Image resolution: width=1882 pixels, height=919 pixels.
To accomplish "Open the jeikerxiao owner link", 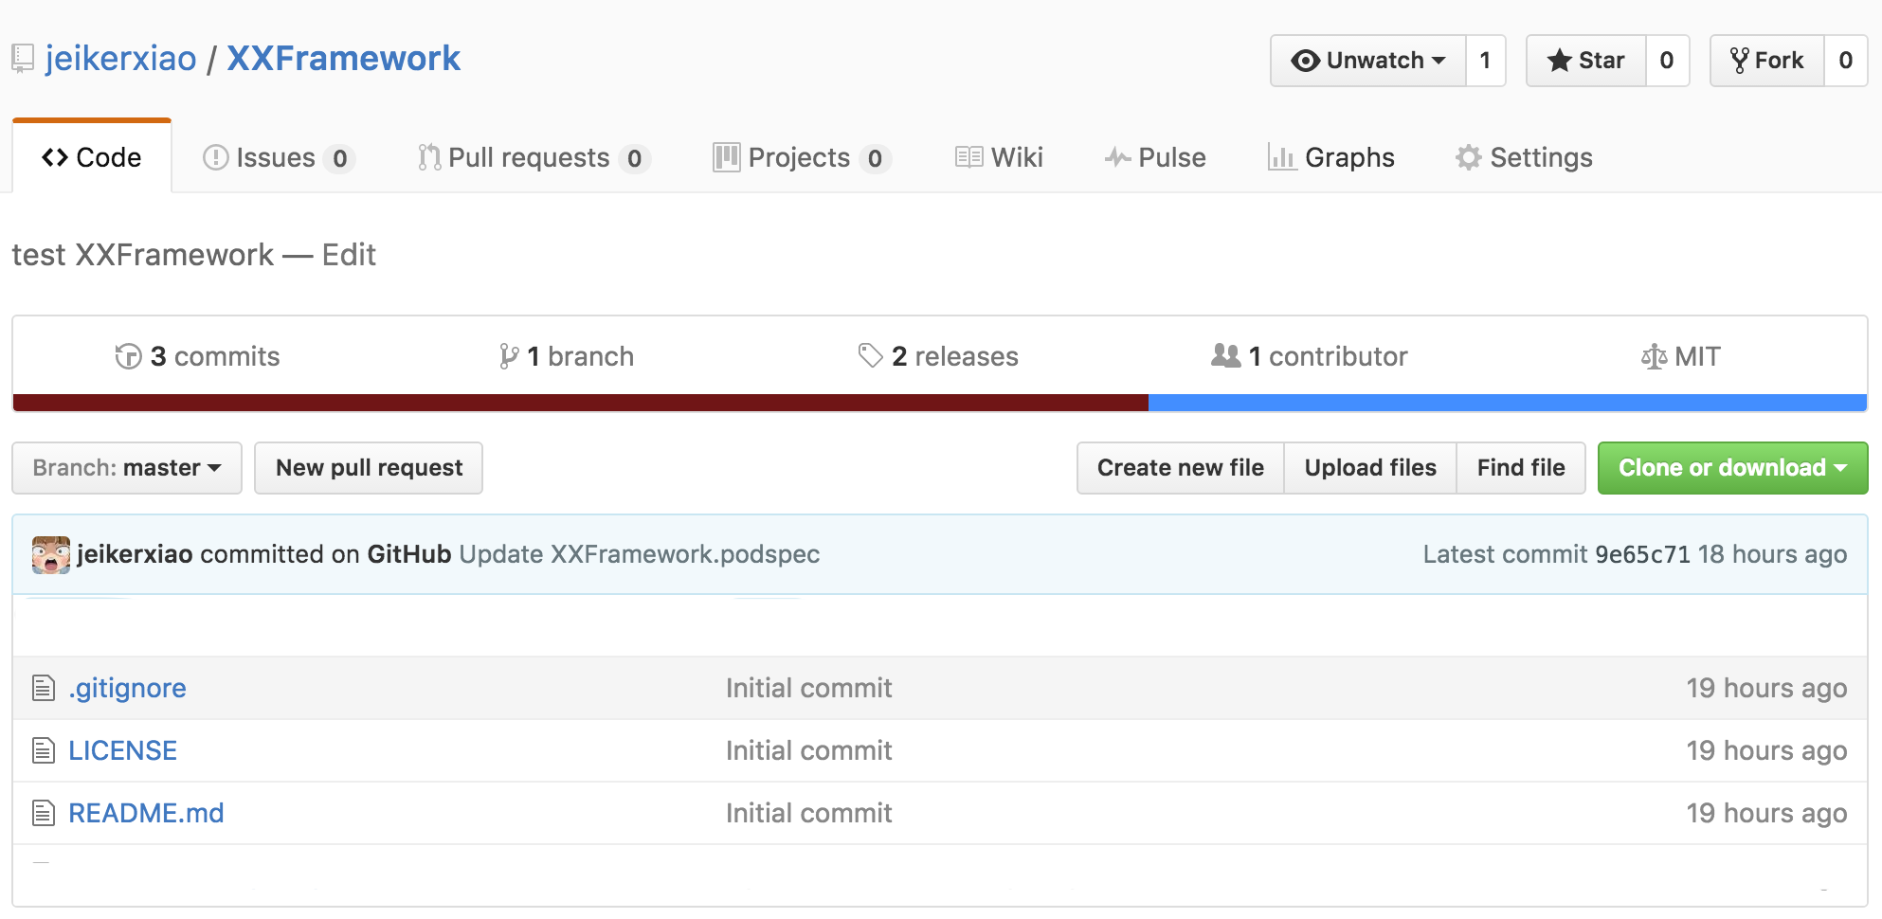I will (x=120, y=59).
